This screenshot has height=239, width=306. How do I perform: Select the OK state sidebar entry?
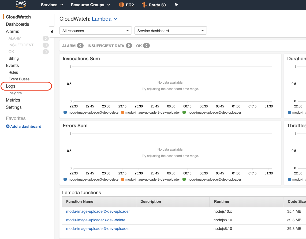click(11, 52)
